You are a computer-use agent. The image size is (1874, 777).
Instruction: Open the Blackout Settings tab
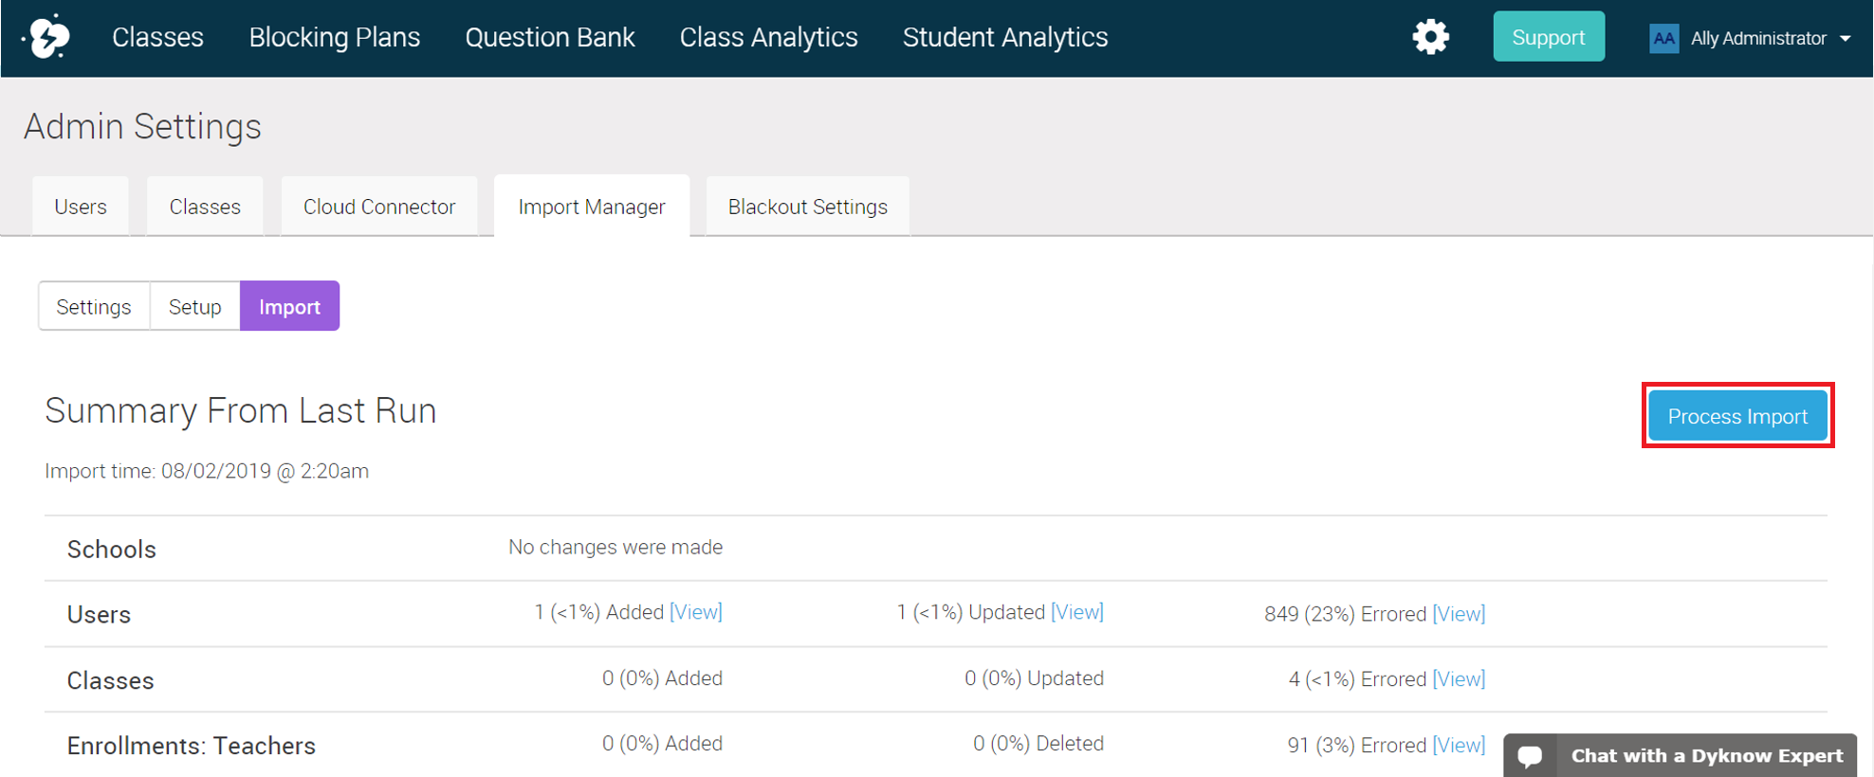[807, 207]
